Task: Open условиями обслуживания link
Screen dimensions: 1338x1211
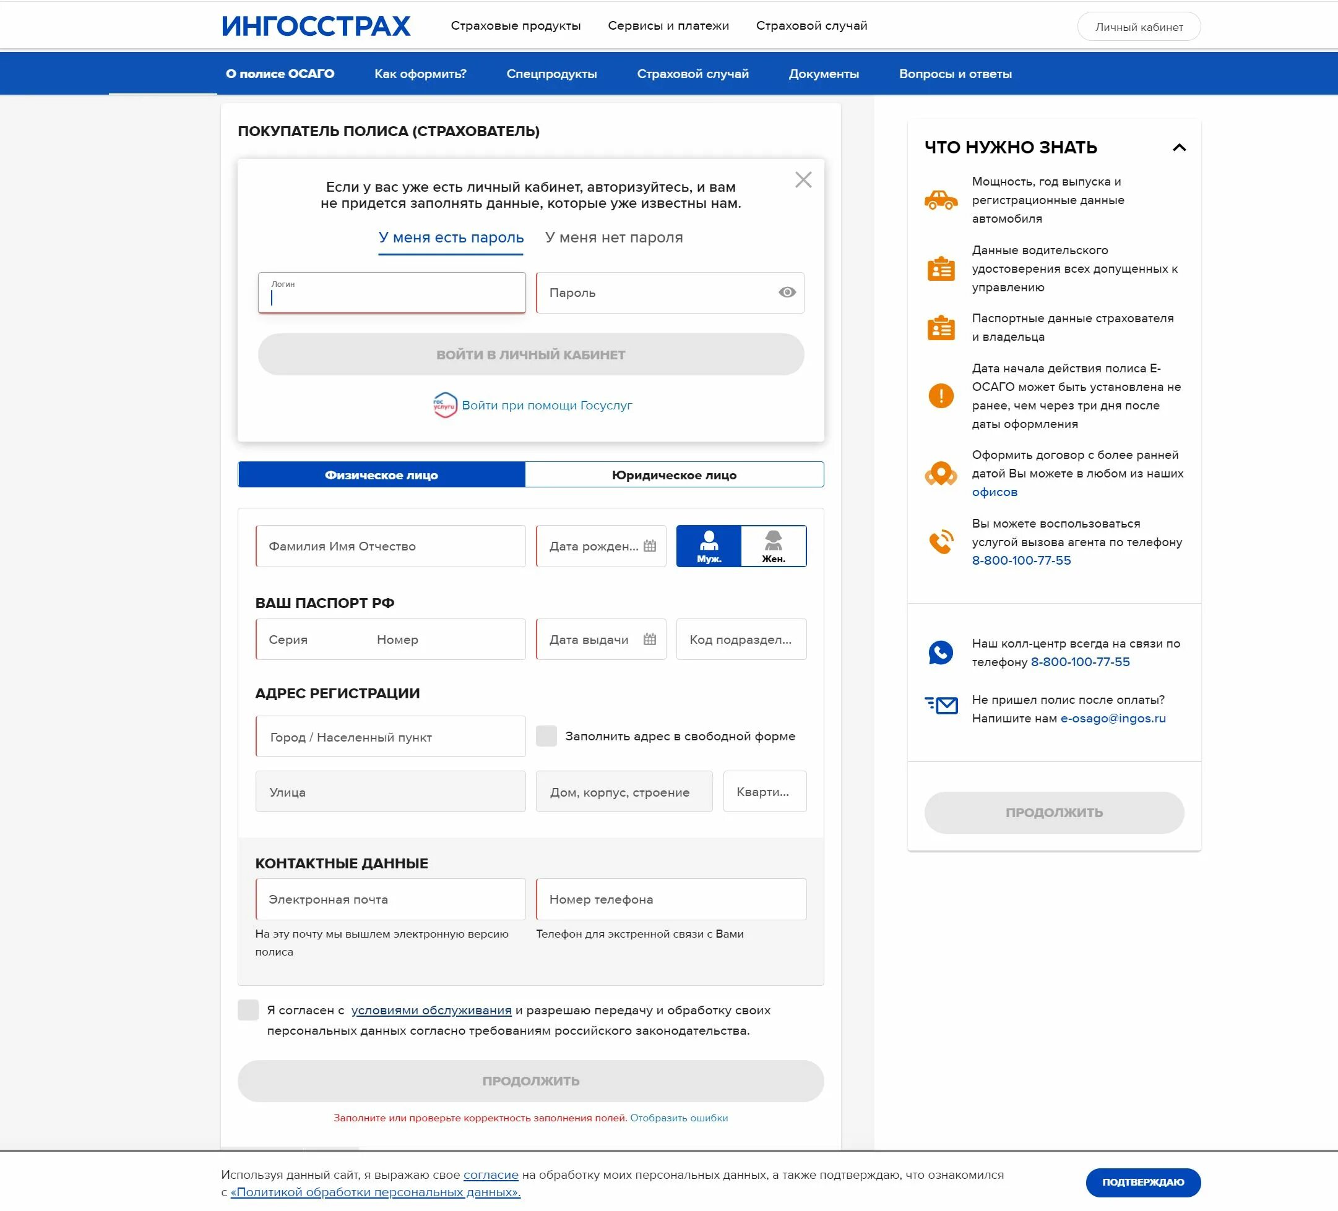Action: coord(431,1010)
